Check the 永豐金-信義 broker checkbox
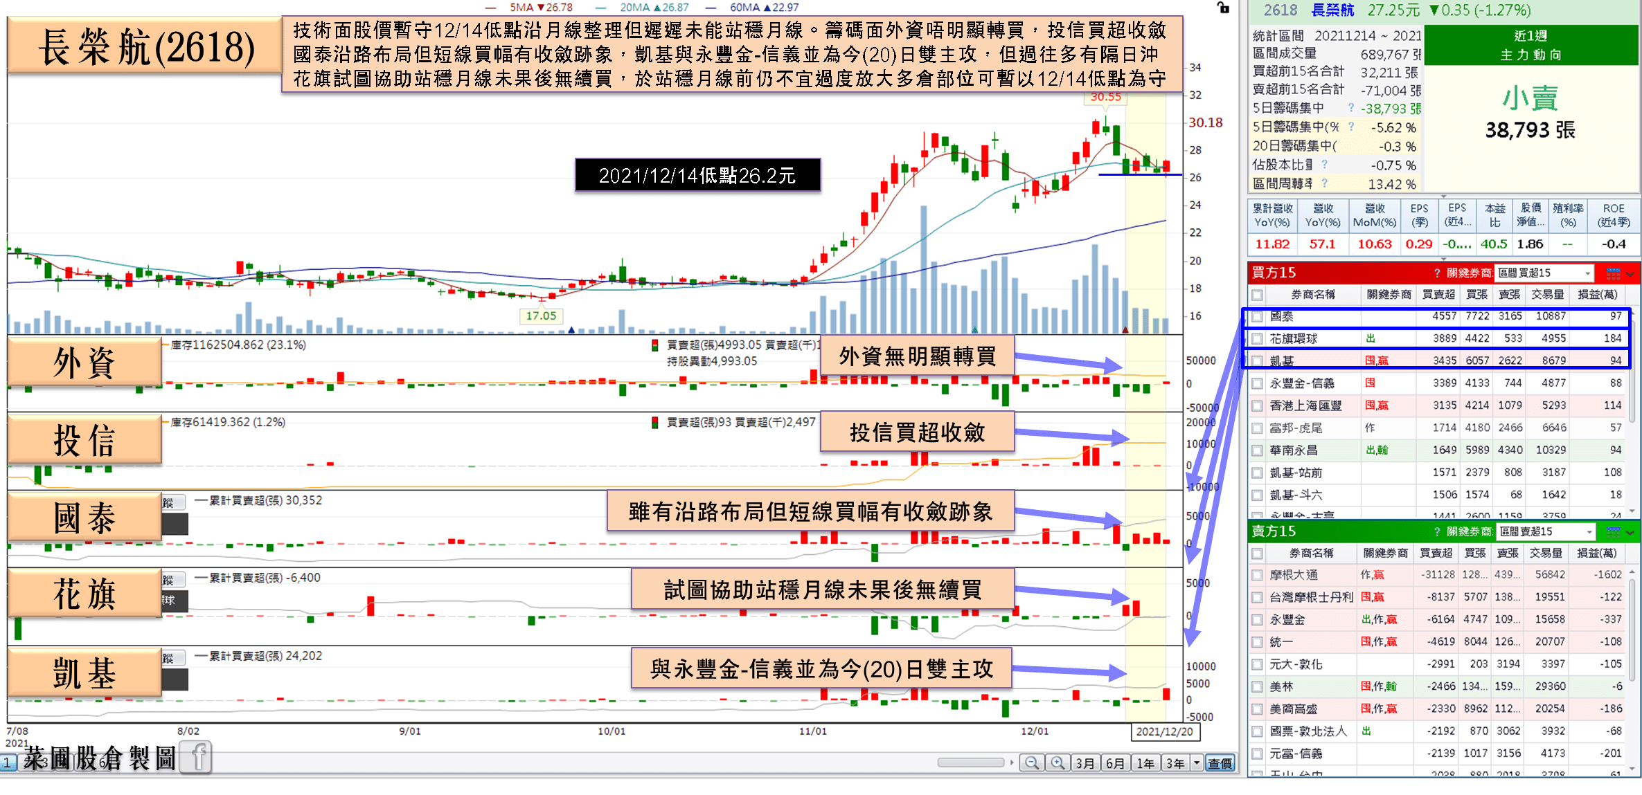Screen dimensions: 1642x795 coord(1257,383)
